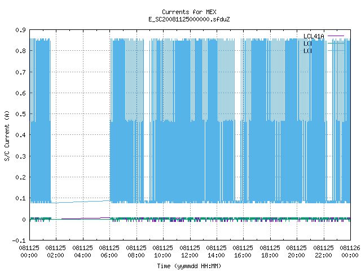Click the light blue line sample in legend
361x271 pixels.
pos(336,50)
